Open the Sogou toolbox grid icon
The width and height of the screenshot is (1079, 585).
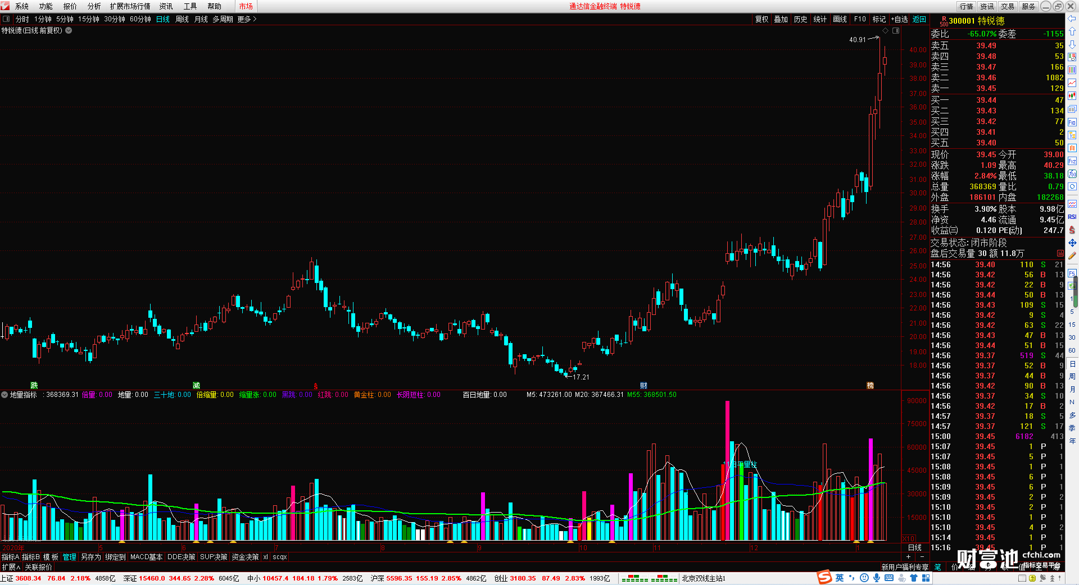[x=926, y=578]
